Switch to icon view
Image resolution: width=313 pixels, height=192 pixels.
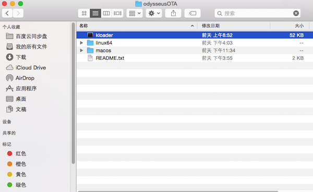coord(84,14)
